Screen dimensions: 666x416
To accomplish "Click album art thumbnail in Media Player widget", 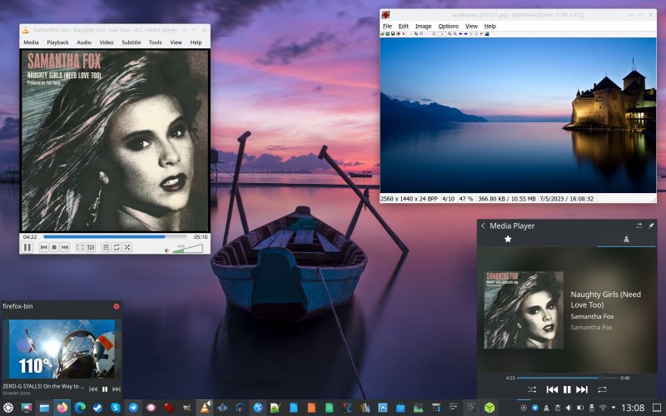I will [x=524, y=310].
